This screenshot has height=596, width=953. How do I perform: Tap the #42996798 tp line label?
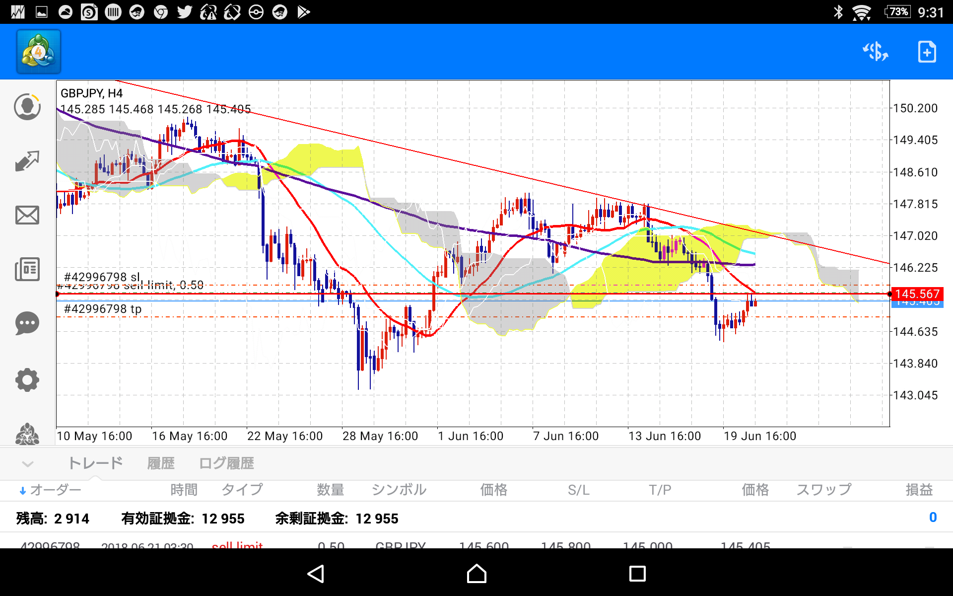coord(103,309)
